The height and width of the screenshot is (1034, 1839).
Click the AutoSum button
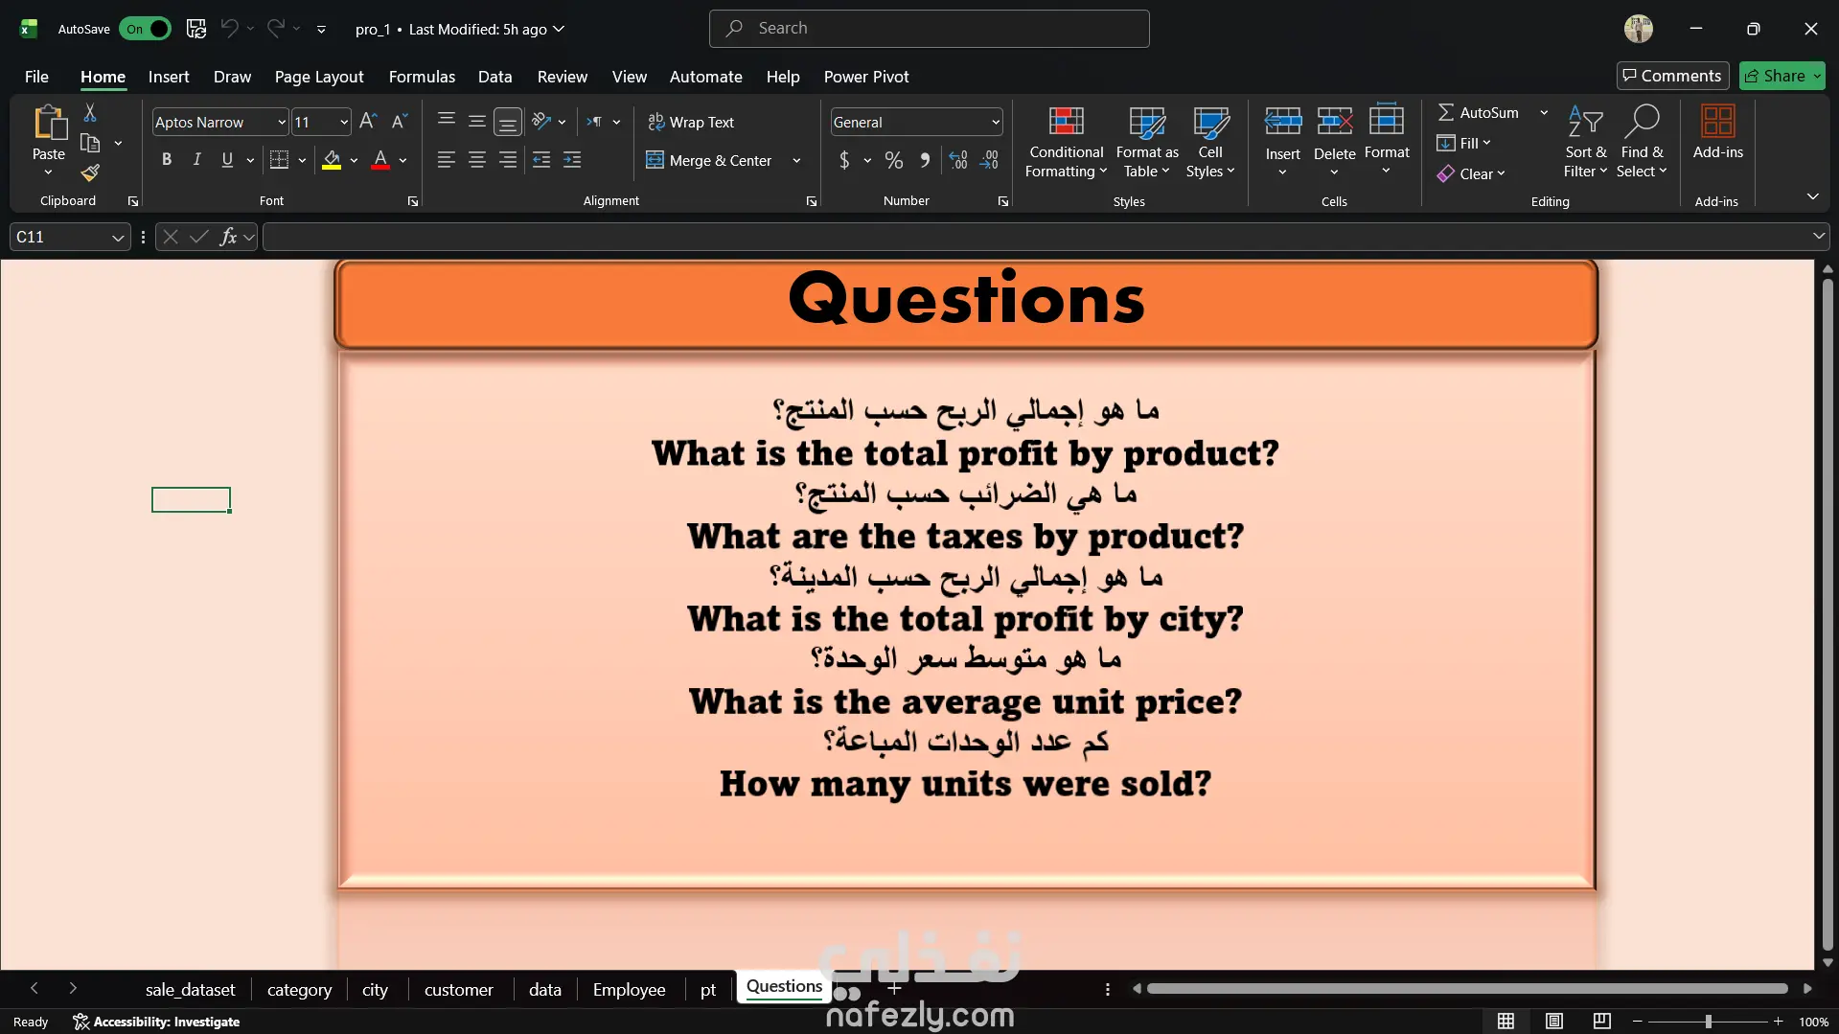[1479, 112]
